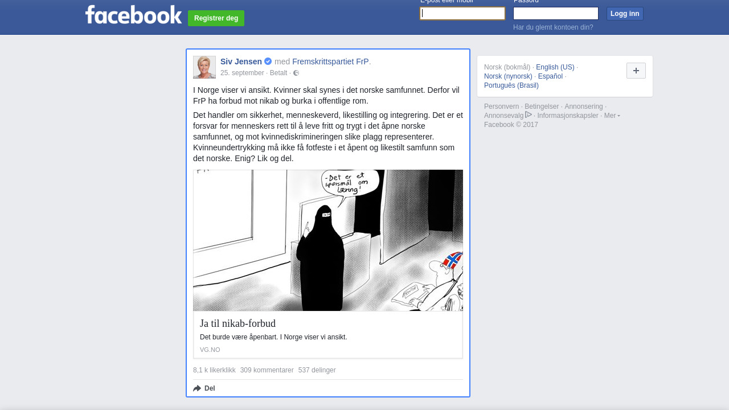Image resolution: width=729 pixels, height=410 pixels.
Task: Open the nikab cartoon article image
Action: 328,240
